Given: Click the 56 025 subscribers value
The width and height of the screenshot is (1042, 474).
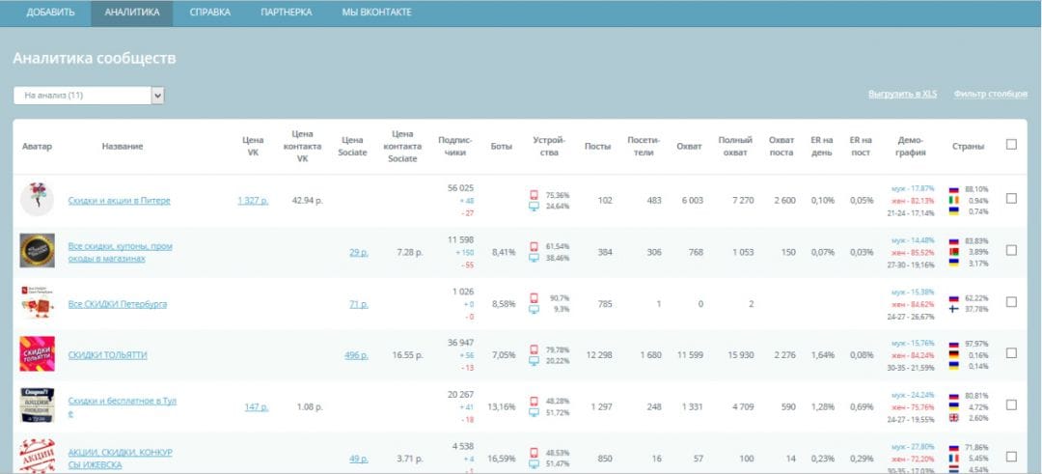Looking at the screenshot, I should [461, 188].
